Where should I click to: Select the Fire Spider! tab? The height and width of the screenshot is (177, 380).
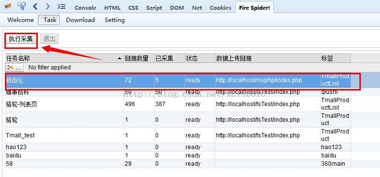[x=254, y=7]
